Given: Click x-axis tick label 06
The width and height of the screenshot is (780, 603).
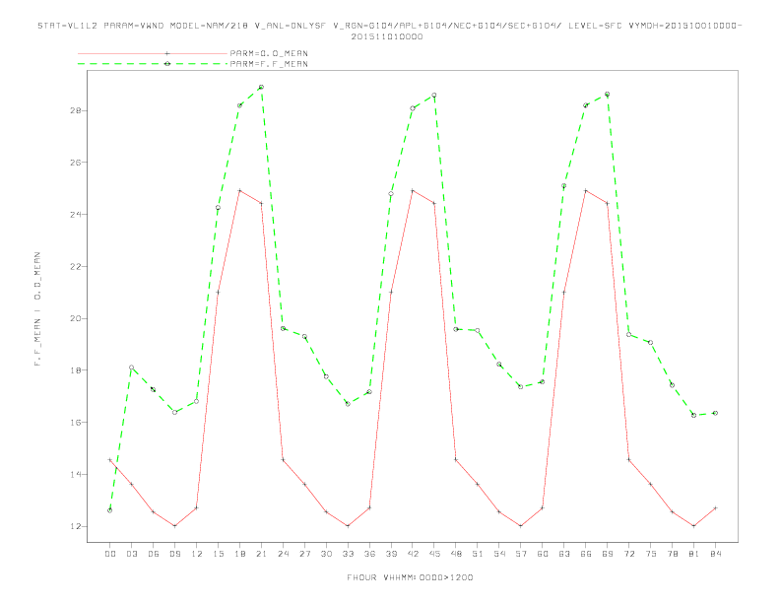Looking at the screenshot, I should [x=154, y=554].
